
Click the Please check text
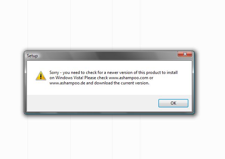click(x=96, y=78)
